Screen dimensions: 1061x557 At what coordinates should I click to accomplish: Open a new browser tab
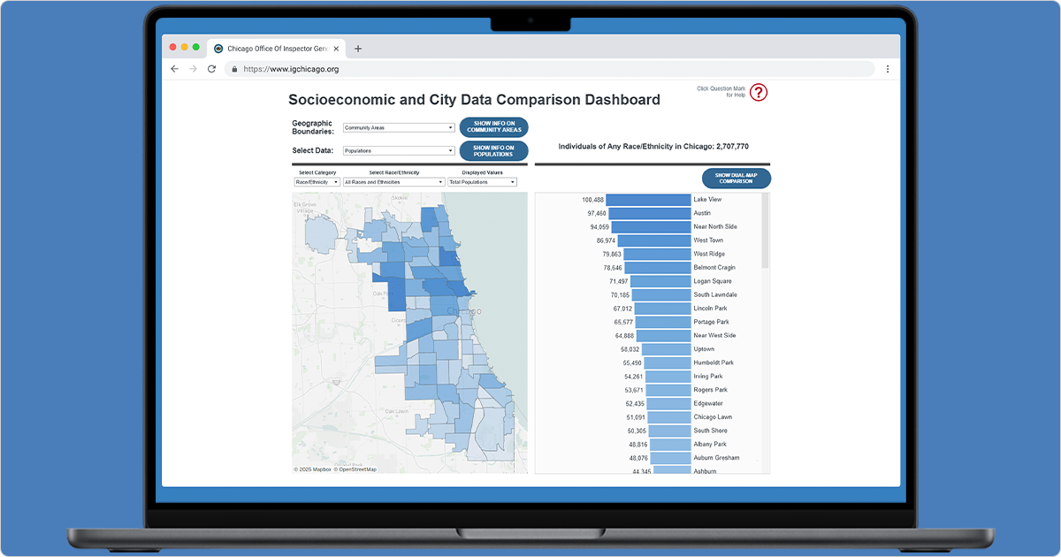coord(358,49)
